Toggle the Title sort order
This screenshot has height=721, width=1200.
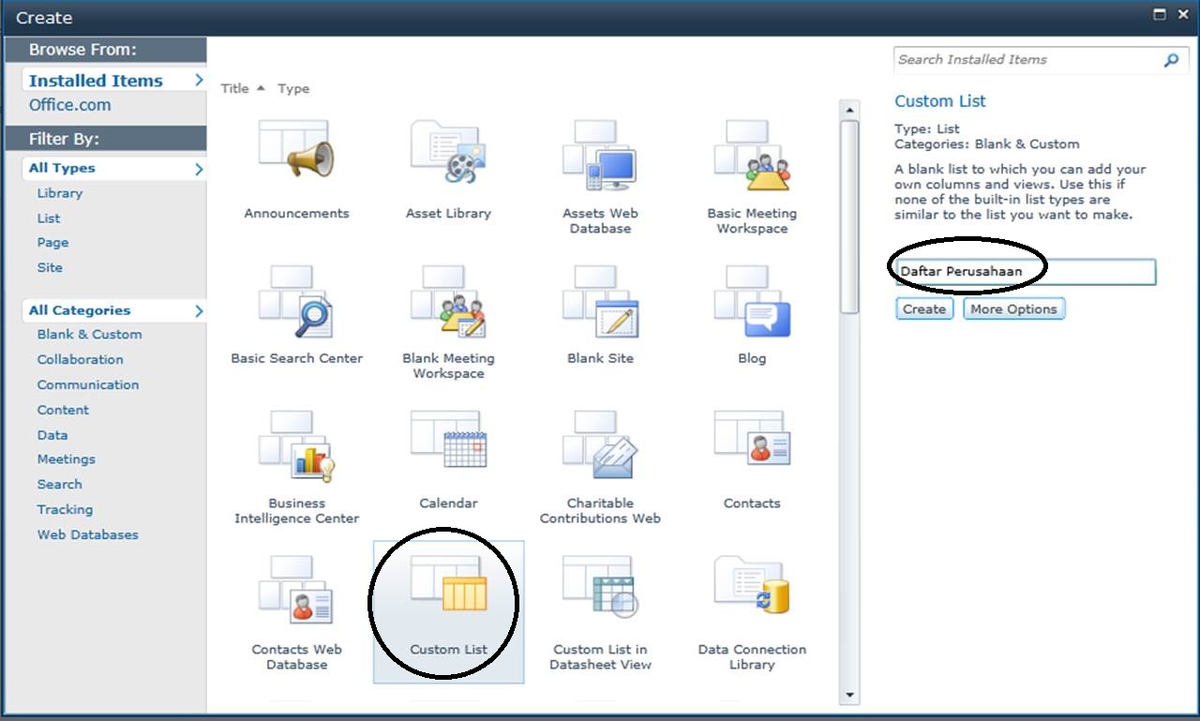(235, 88)
